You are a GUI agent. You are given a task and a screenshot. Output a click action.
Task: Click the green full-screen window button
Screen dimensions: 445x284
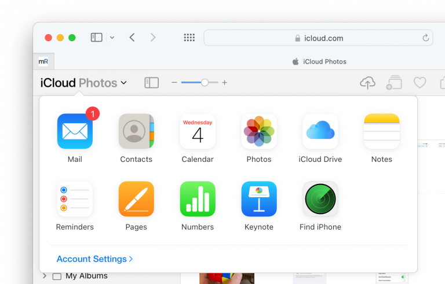pyautogui.click(x=72, y=38)
